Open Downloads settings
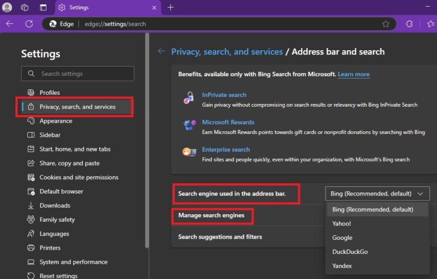 click(55, 205)
